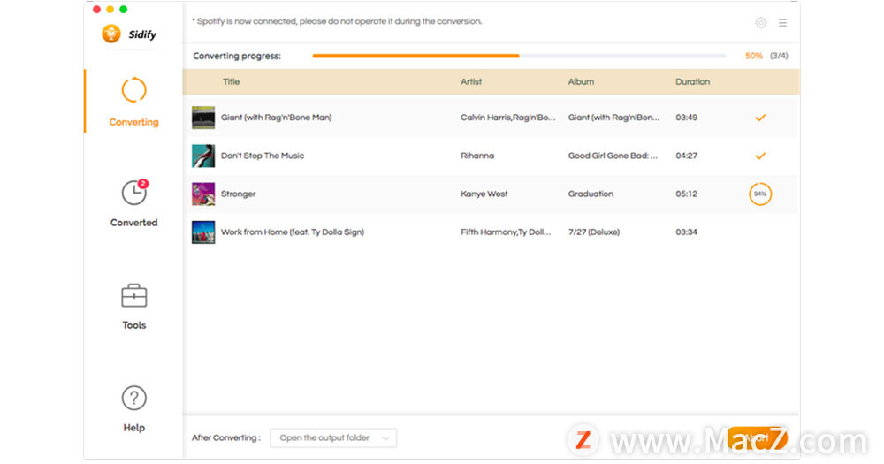Click checkmark for Don't Stop The Music
The width and height of the screenshot is (884, 464).
click(760, 156)
